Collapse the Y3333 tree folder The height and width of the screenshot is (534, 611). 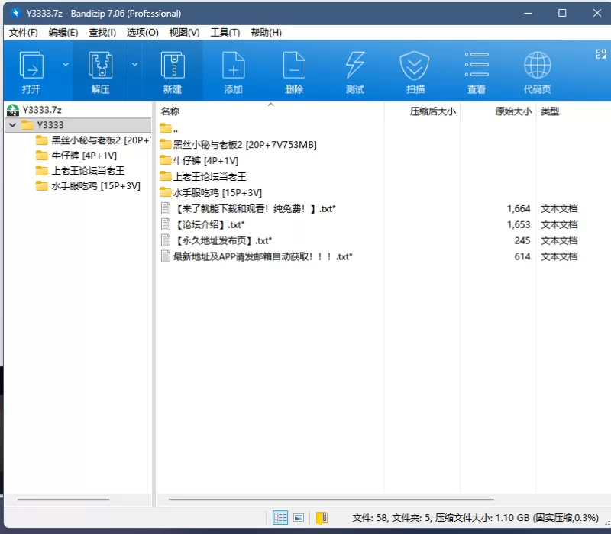coord(12,125)
